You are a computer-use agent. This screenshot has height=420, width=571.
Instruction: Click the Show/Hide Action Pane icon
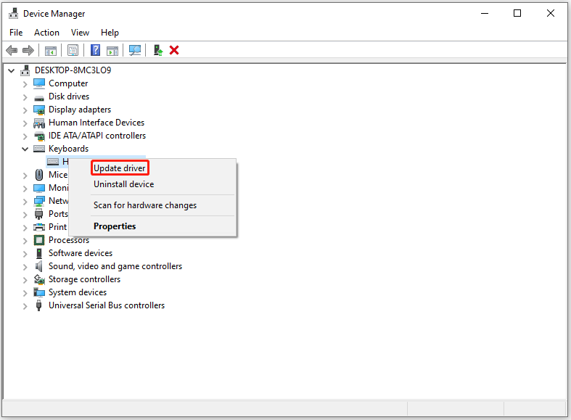pos(112,51)
